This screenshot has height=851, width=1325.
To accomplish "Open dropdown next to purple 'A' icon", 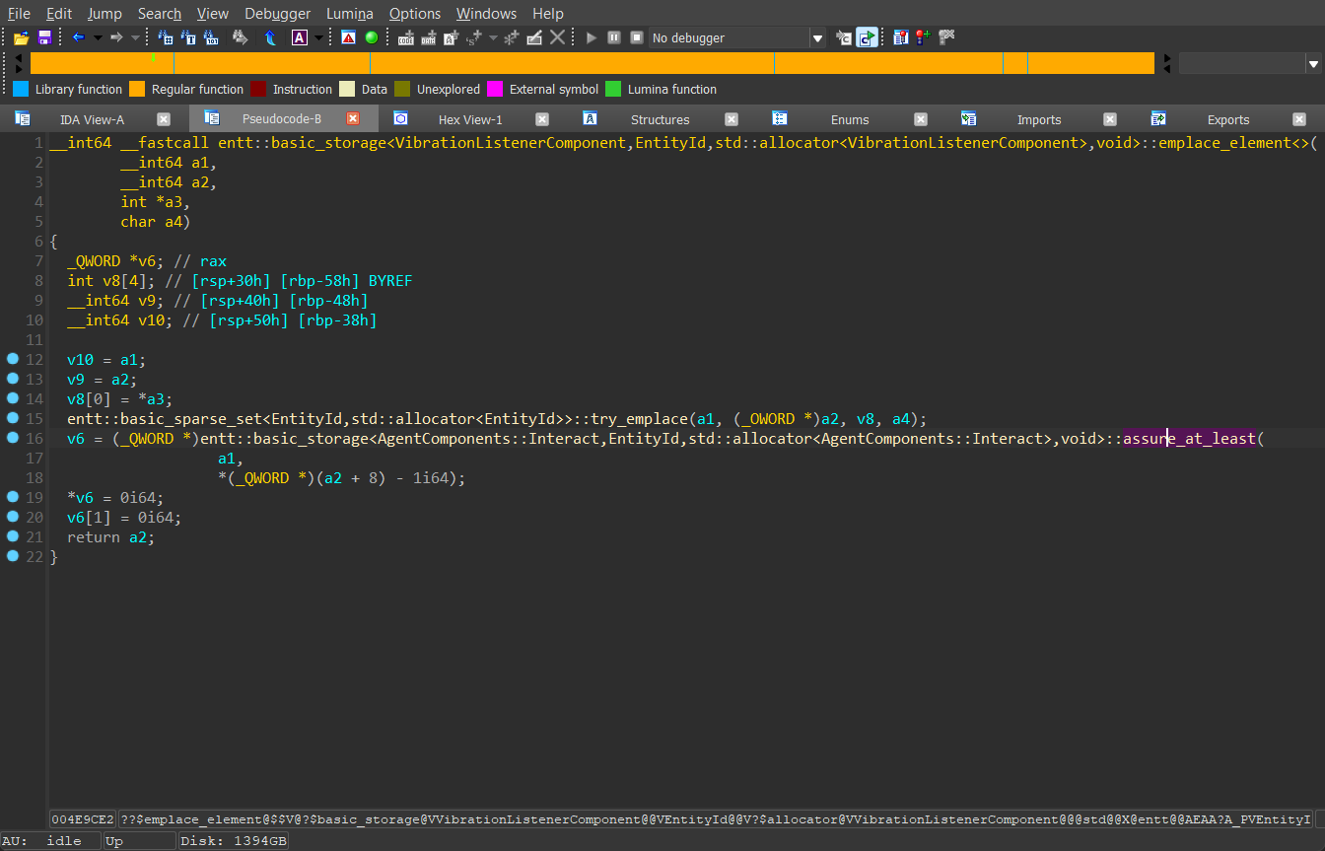I will [x=318, y=37].
